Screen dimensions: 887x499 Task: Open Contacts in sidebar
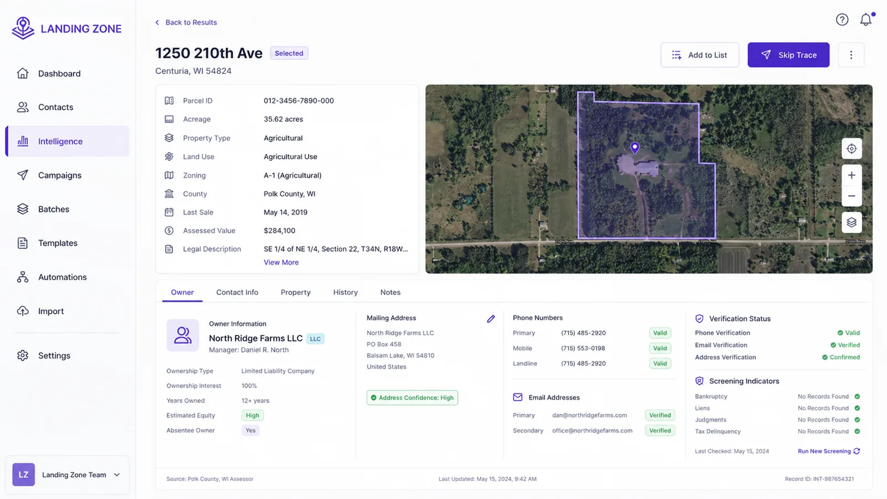[67, 108]
